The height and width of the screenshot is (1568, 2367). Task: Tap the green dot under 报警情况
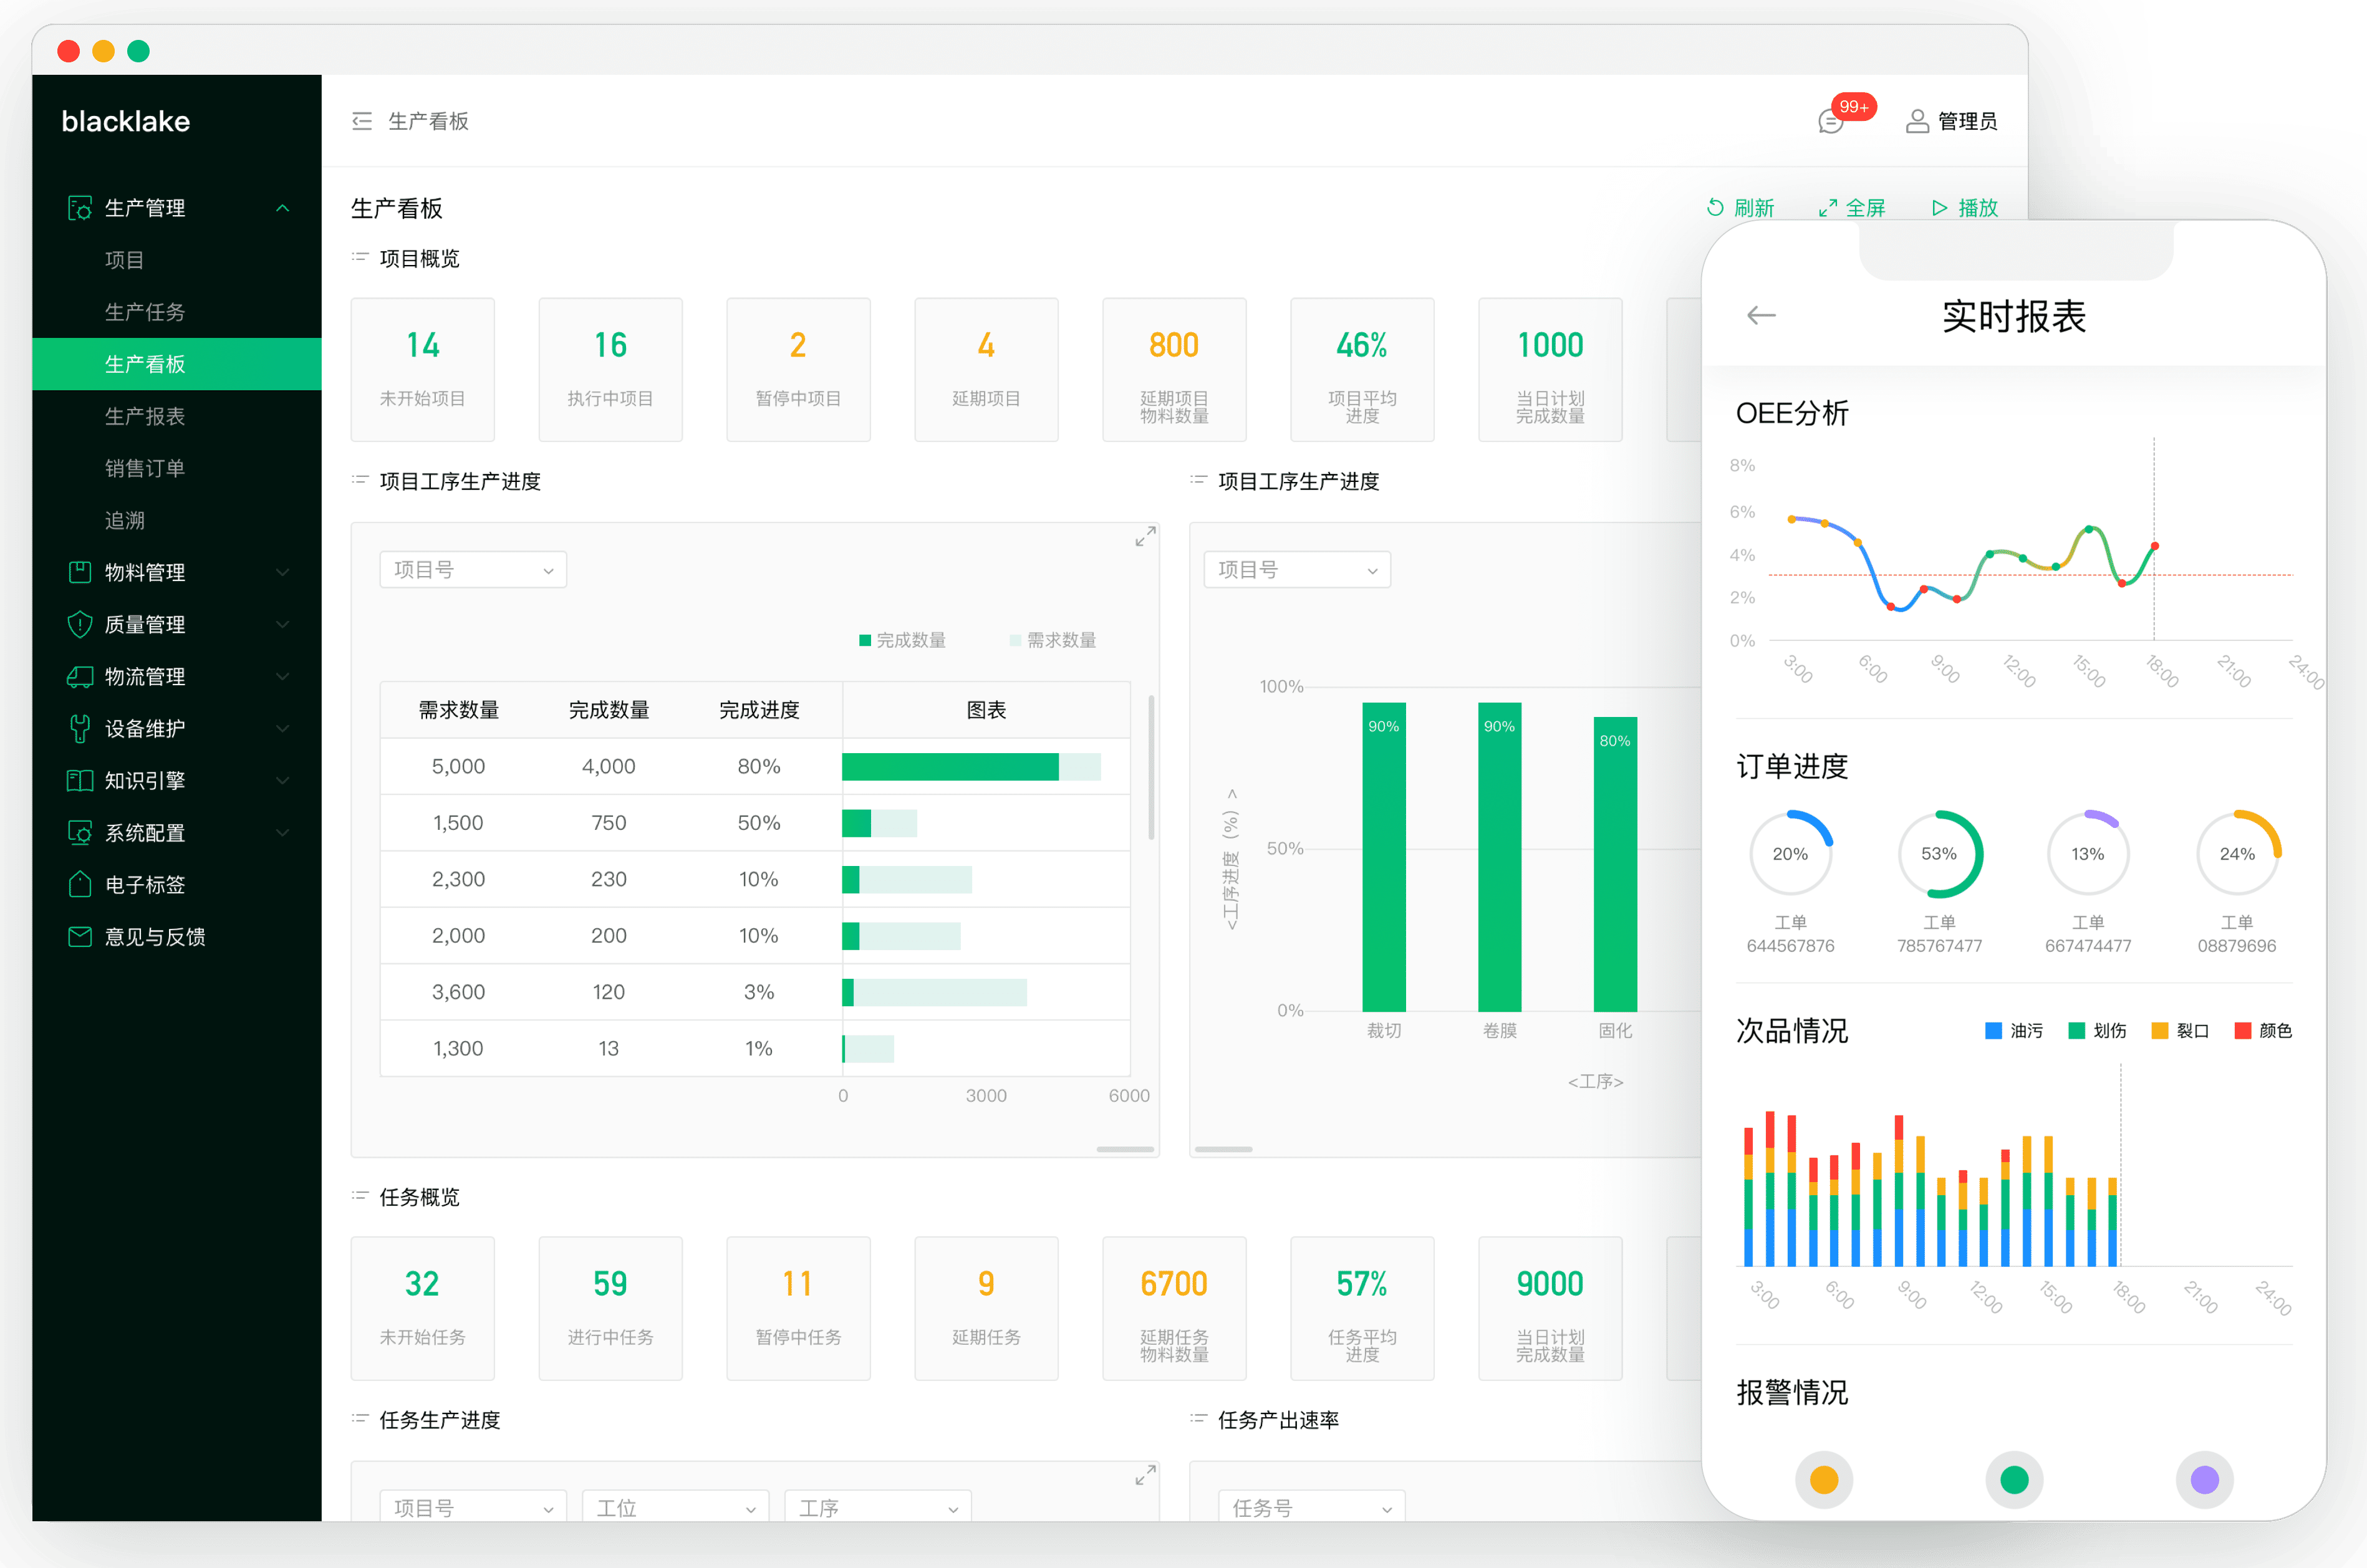(x=2014, y=1479)
